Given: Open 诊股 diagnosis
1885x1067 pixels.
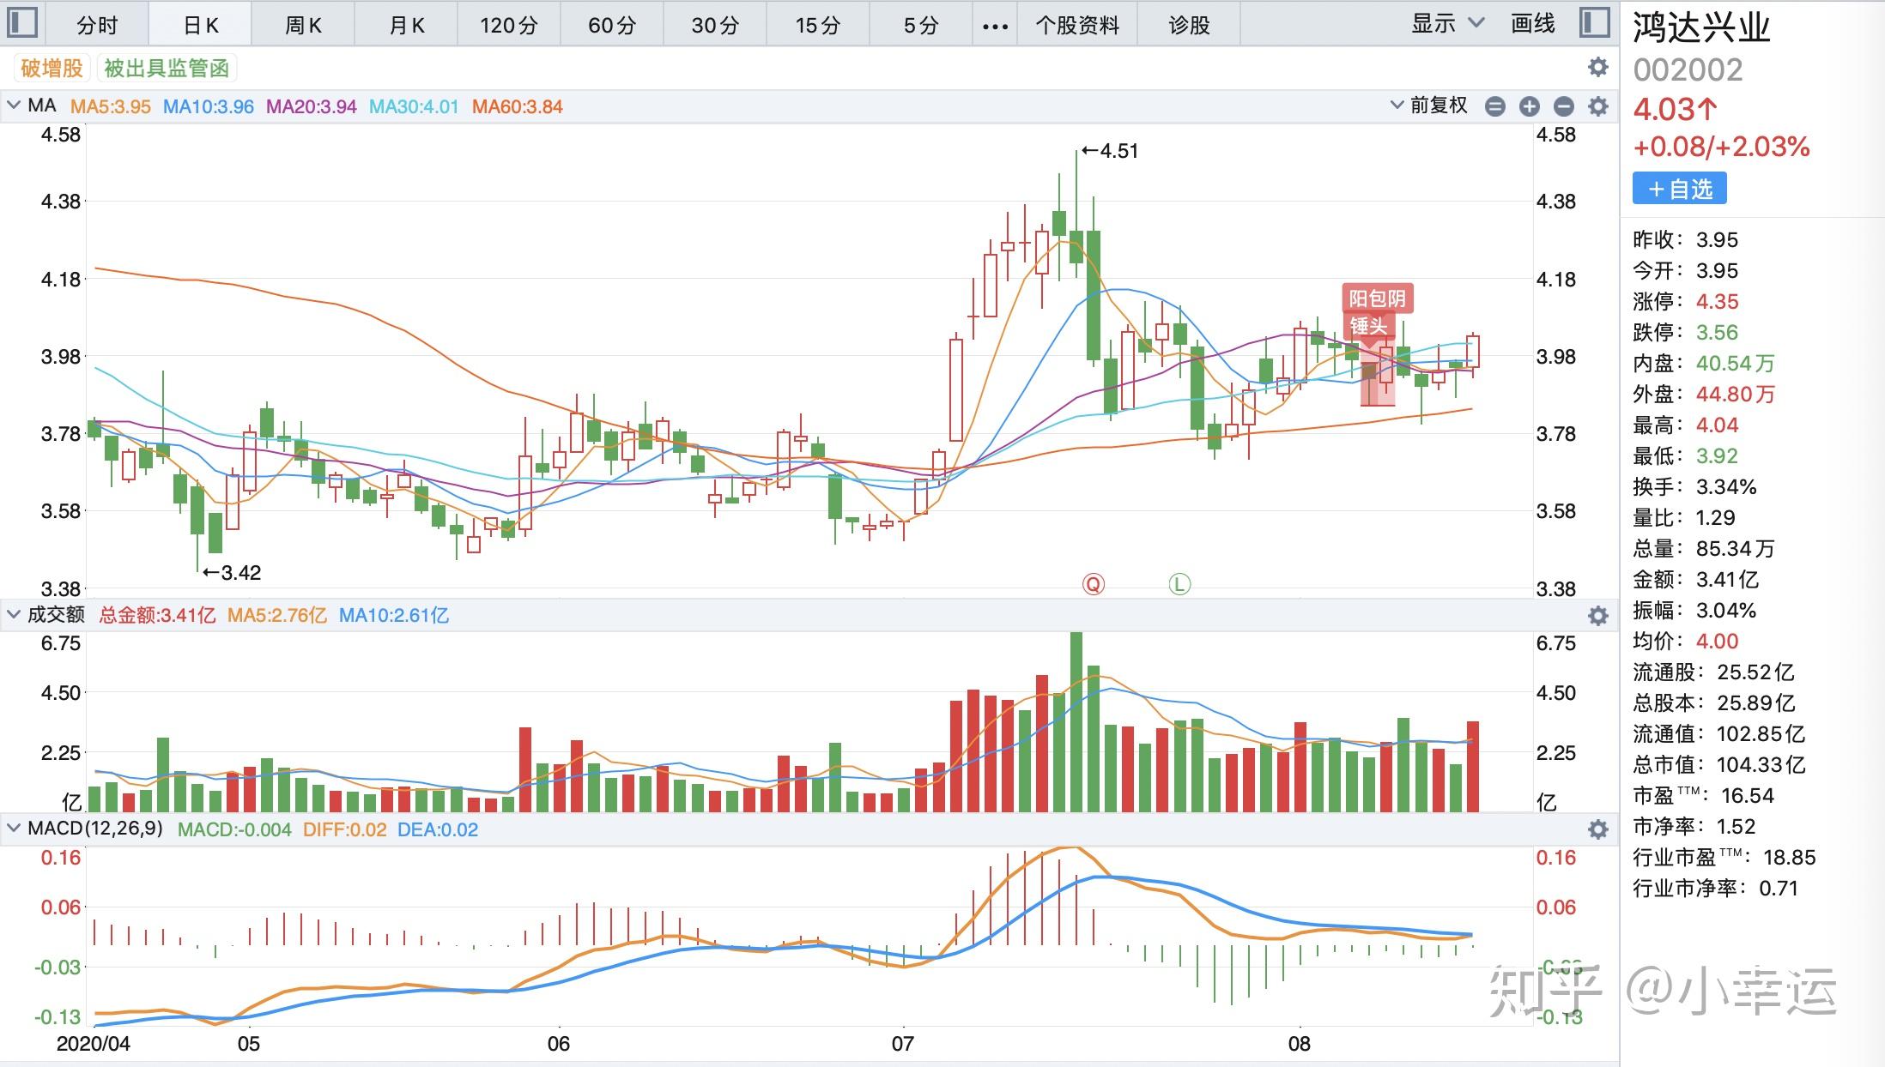Looking at the screenshot, I should point(1189,25).
